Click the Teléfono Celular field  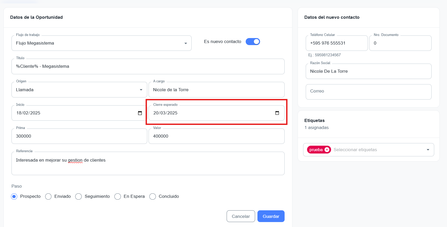pyautogui.click(x=336, y=43)
